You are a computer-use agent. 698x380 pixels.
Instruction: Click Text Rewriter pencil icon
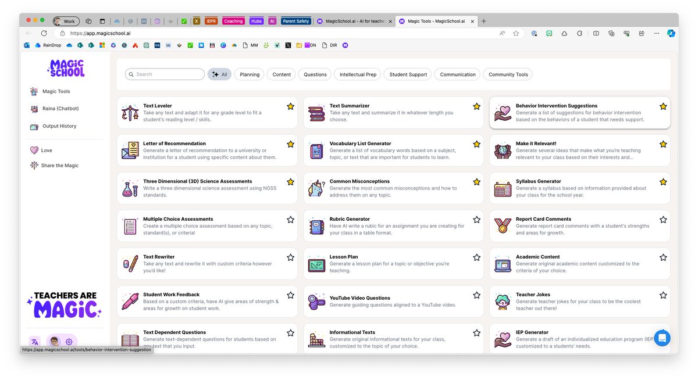[130, 264]
